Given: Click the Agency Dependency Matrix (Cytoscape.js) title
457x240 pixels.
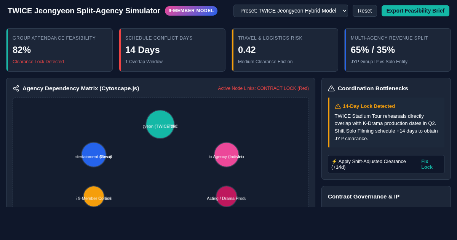Looking at the screenshot, I should point(81,88).
